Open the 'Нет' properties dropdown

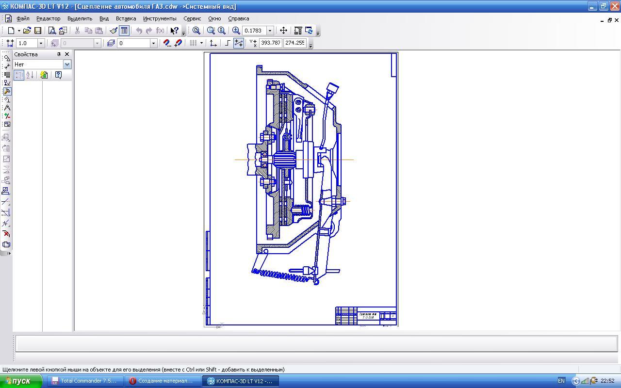click(x=67, y=65)
